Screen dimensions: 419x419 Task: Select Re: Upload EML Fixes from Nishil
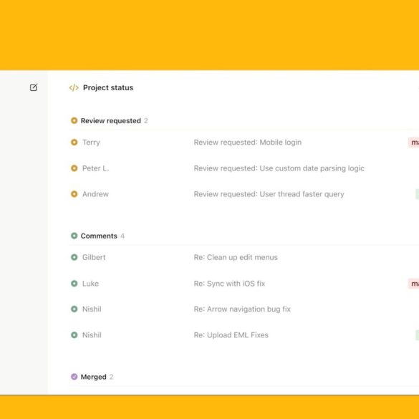[231, 334]
